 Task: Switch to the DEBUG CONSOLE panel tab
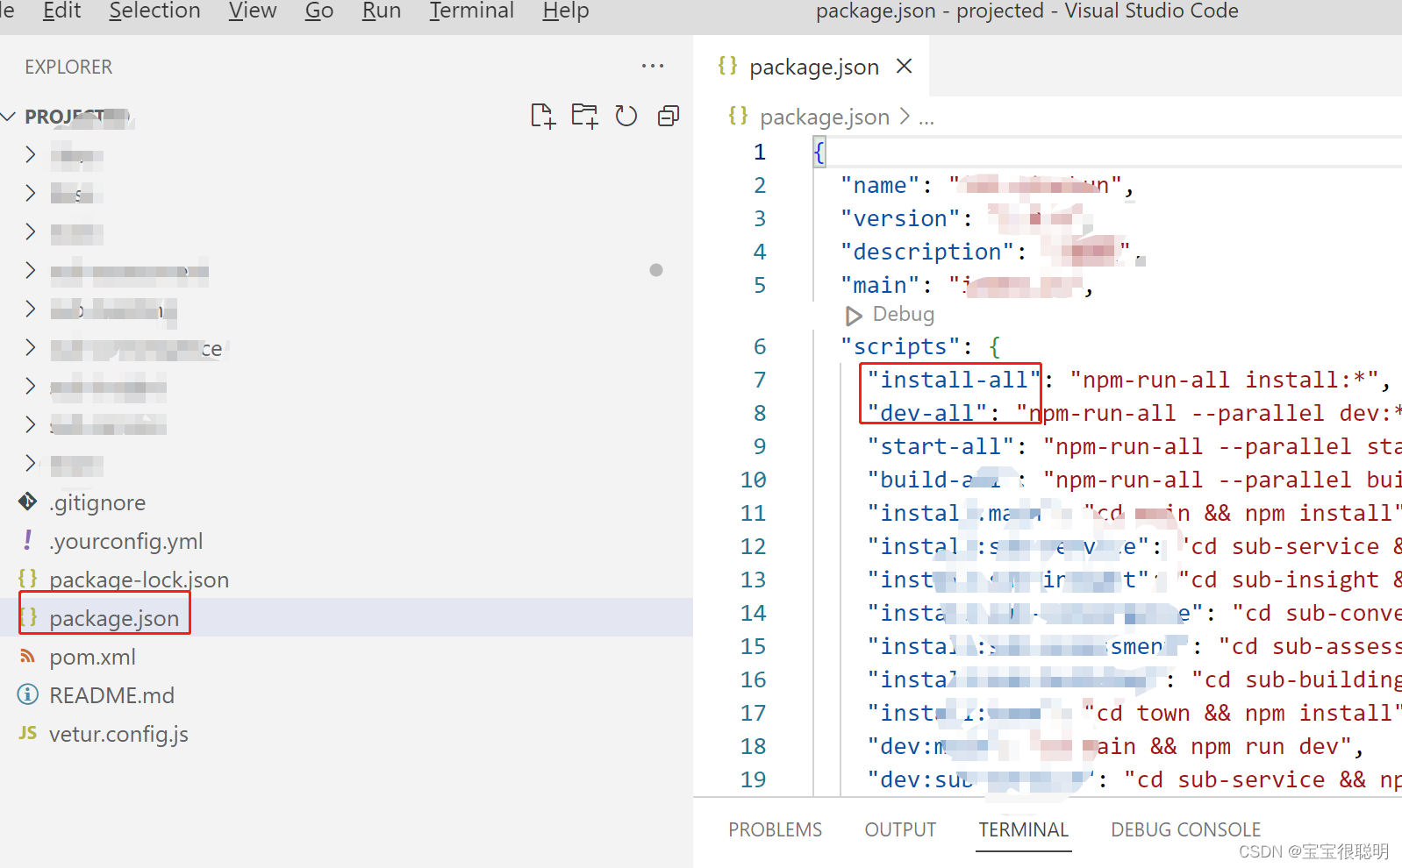pyautogui.click(x=1185, y=829)
